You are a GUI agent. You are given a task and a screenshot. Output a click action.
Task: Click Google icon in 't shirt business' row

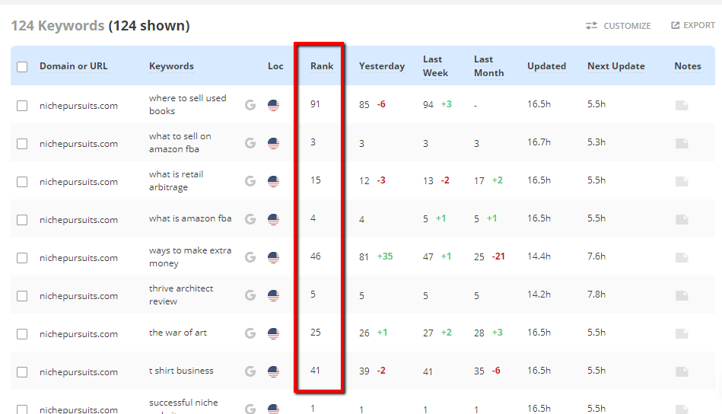(250, 371)
